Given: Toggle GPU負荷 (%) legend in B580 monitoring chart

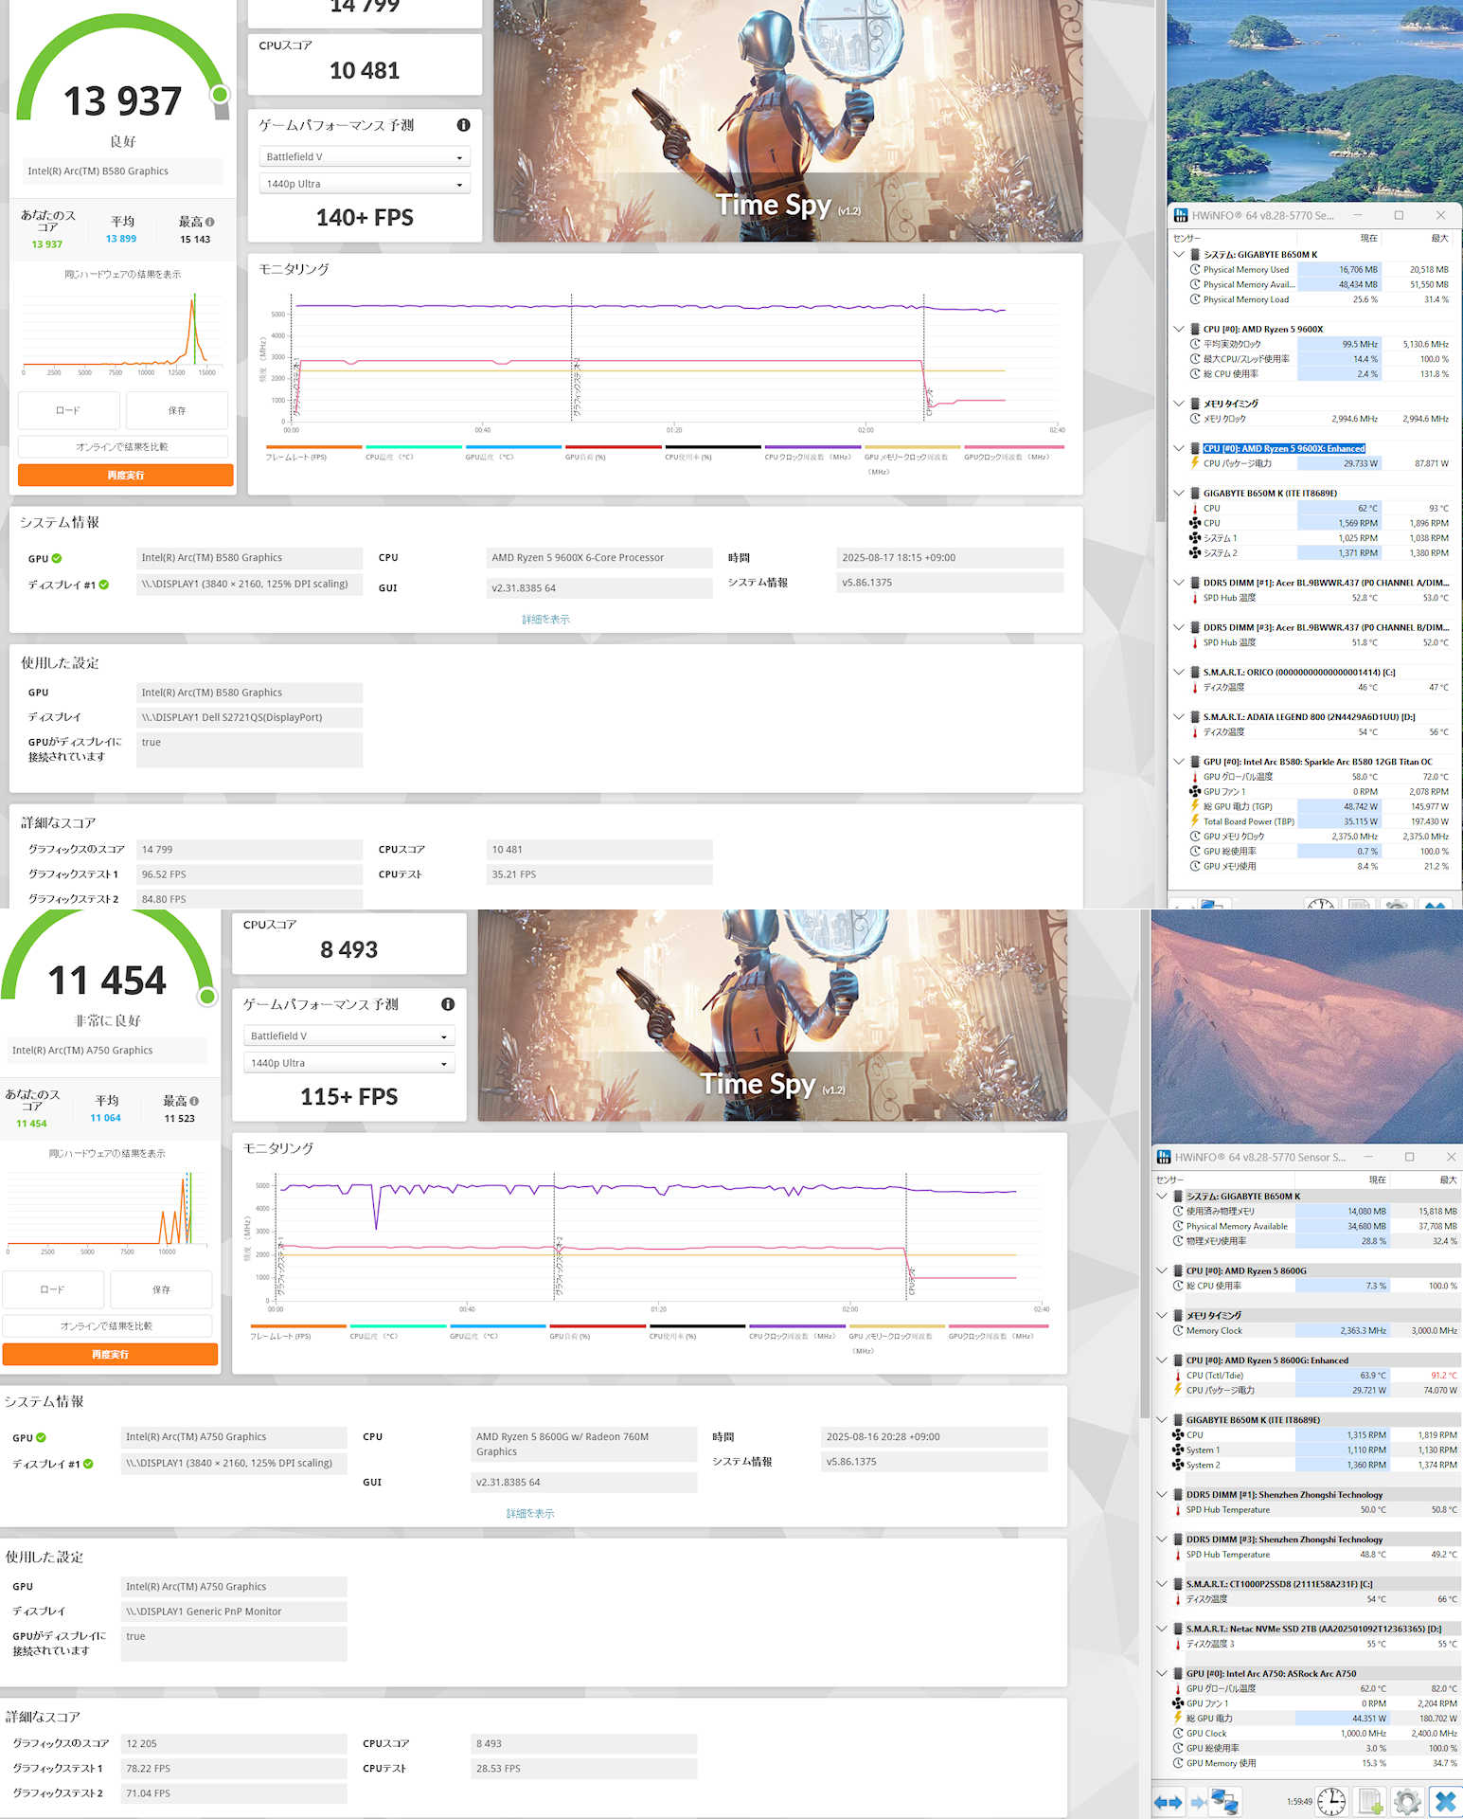Looking at the screenshot, I should [614, 453].
